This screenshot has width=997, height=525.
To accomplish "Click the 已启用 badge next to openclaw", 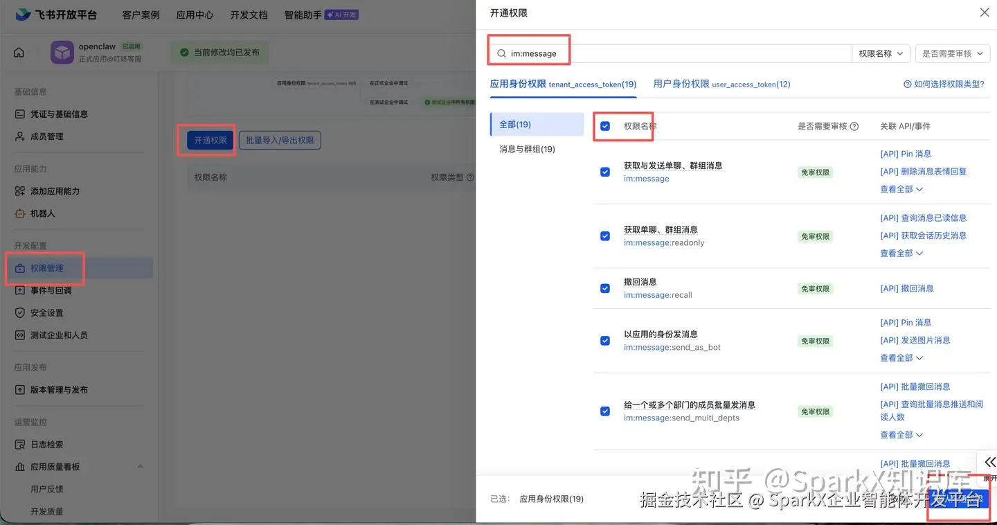I will tap(131, 46).
